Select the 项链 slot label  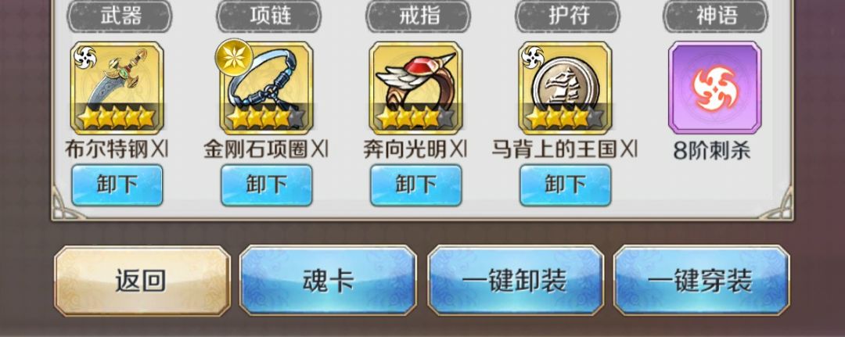click(269, 16)
